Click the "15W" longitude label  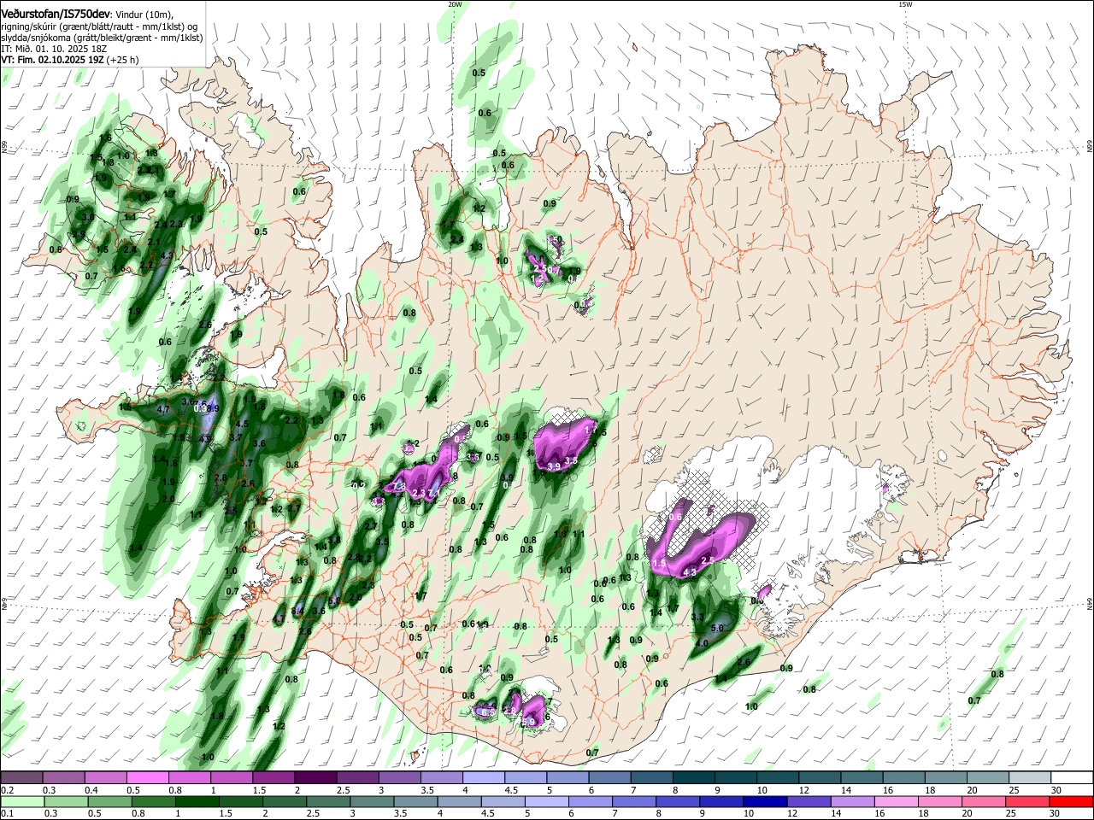pyautogui.click(x=904, y=3)
